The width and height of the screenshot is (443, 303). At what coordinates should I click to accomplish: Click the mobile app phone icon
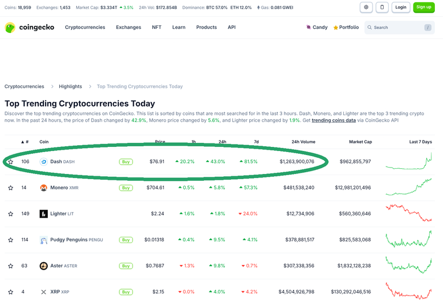coord(382,7)
